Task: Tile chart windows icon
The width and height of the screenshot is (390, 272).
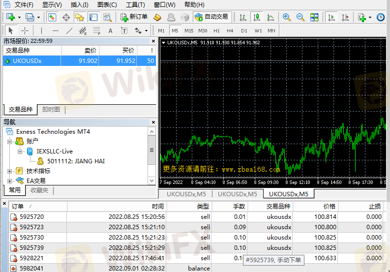Action: (314, 17)
